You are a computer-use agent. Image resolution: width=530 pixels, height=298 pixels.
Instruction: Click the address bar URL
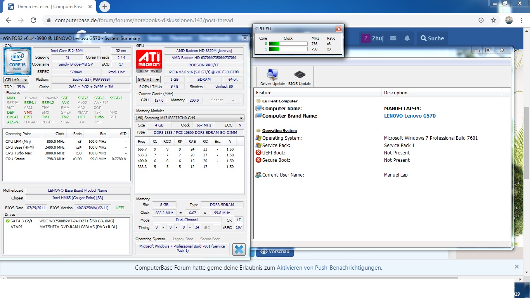tap(144, 20)
